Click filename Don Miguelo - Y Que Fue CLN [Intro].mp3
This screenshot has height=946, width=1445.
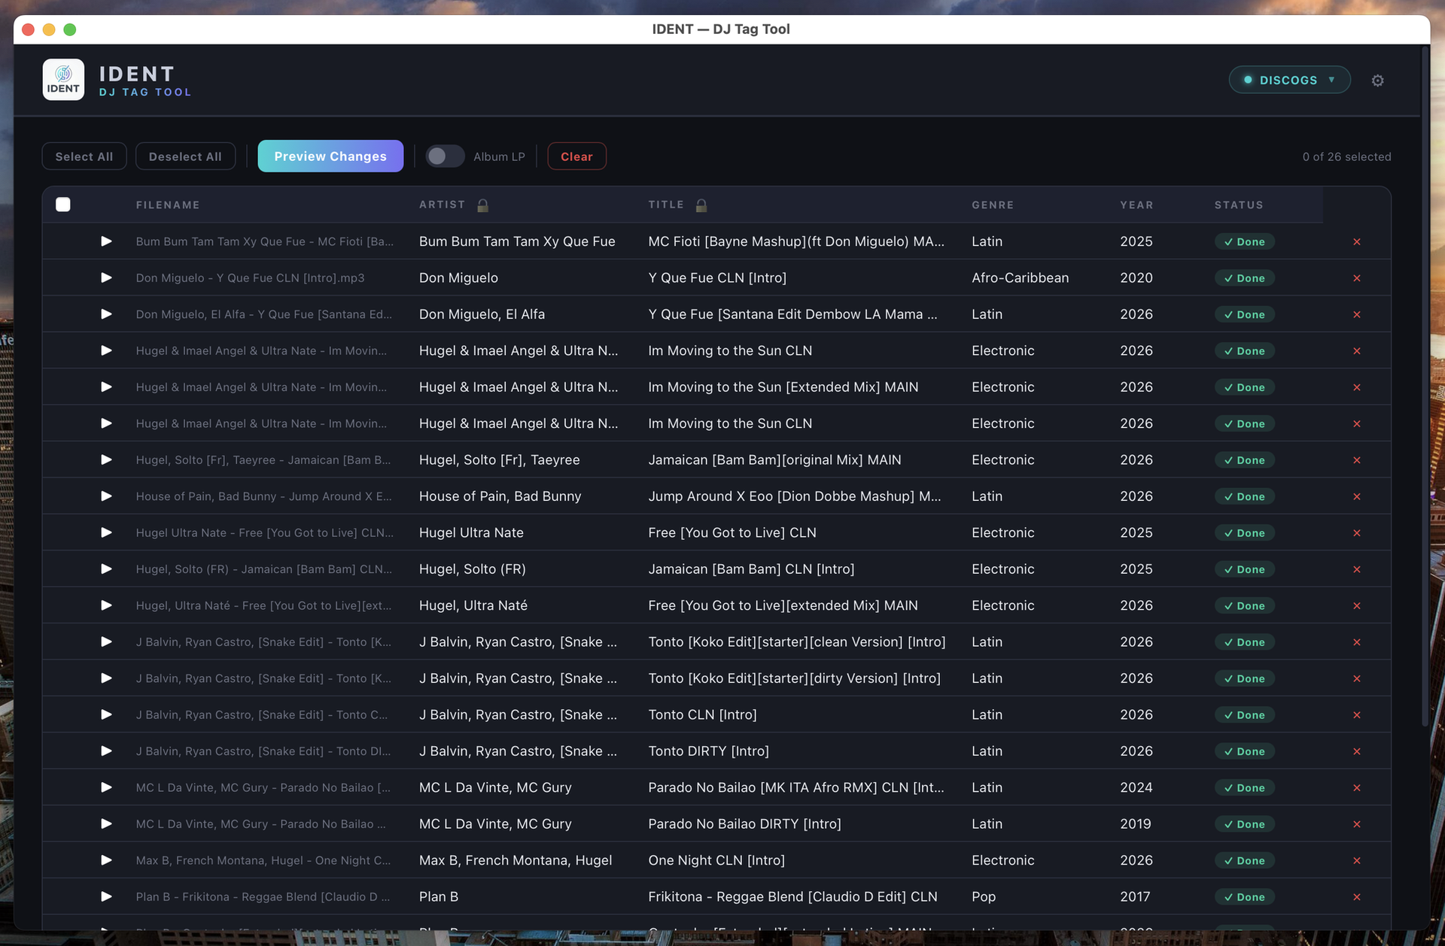click(250, 277)
